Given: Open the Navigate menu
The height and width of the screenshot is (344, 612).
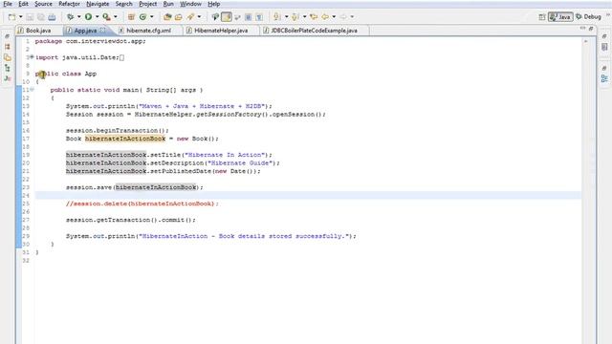Looking at the screenshot, I should coord(98,4).
